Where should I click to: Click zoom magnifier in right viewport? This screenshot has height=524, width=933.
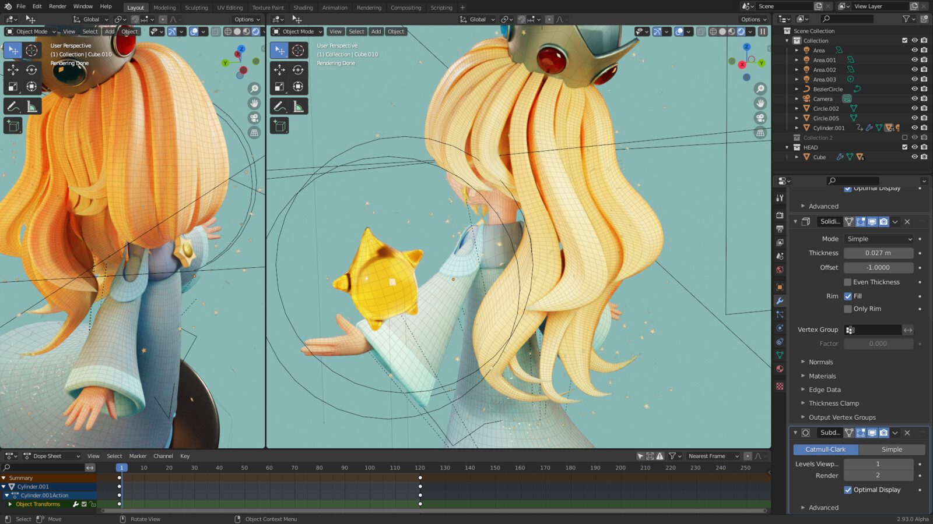point(760,88)
